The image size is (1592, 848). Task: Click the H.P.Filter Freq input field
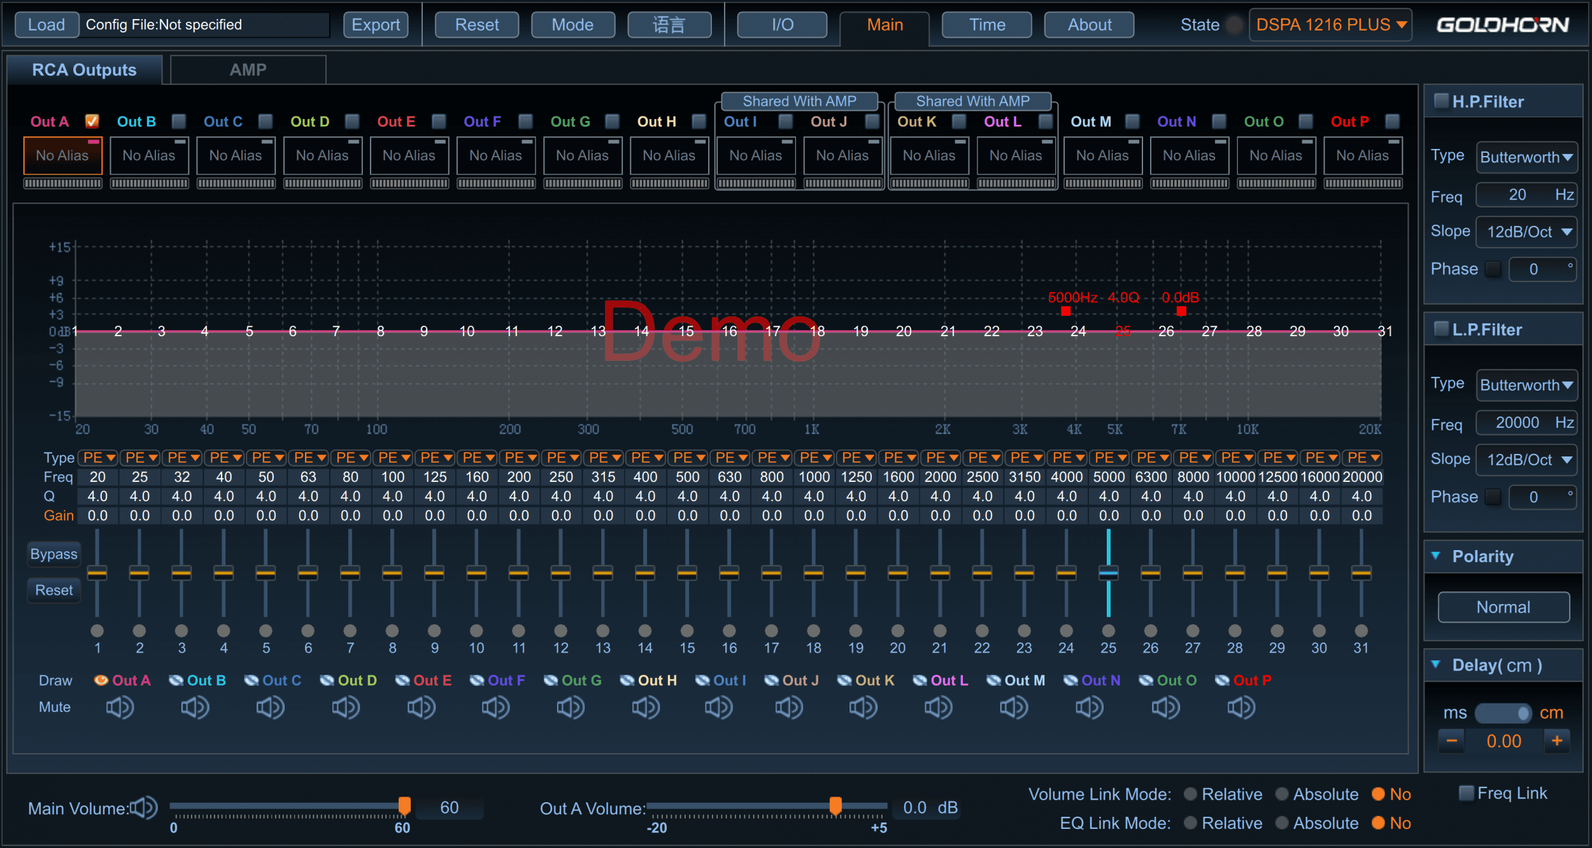click(1526, 195)
